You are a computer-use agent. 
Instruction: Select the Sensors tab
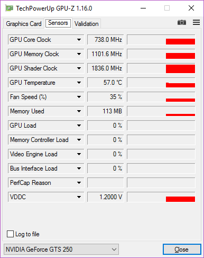(x=58, y=23)
